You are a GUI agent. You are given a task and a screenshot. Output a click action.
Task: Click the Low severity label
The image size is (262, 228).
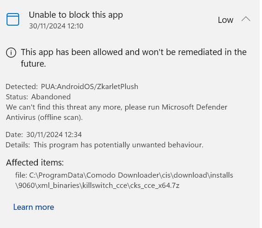[x=226, y=20]
